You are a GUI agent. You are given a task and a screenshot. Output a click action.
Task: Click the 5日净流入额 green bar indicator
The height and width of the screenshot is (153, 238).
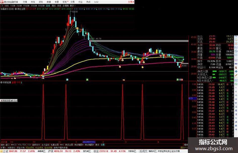coord(214,78)
